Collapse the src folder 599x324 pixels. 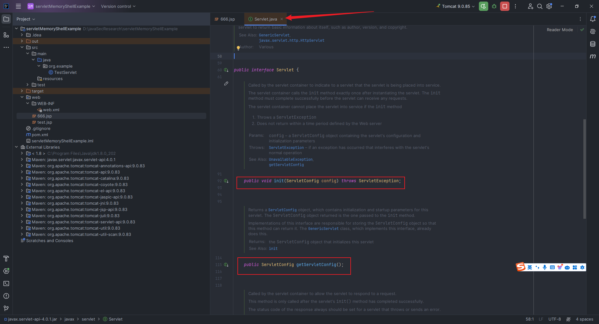coord(22,47)
